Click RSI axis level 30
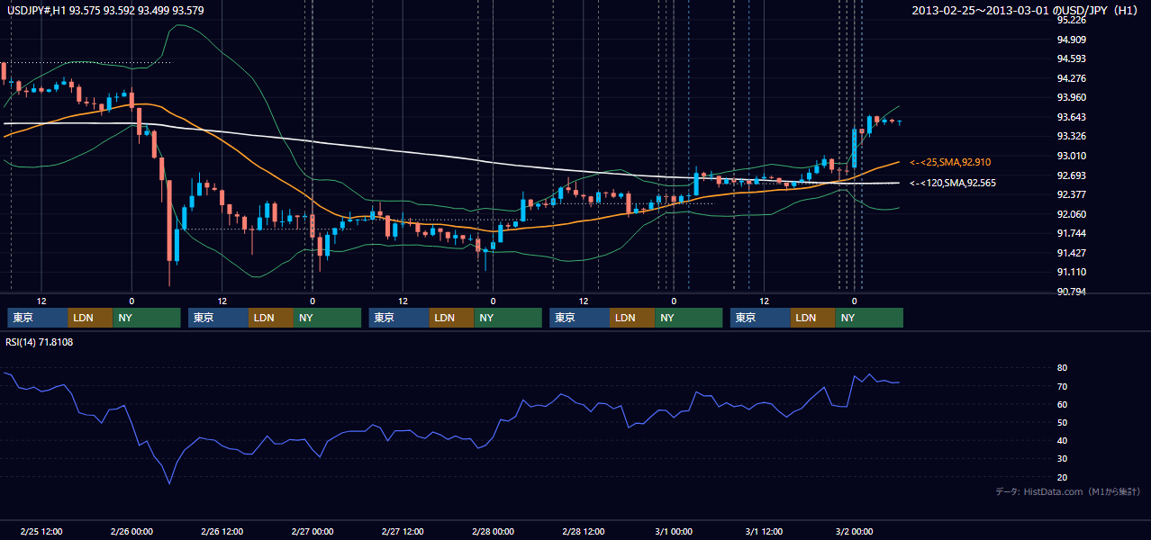The height and width of the screenshot is (540, 1151). pos(1063,459)
